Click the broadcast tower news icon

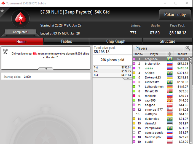(5, 51)
